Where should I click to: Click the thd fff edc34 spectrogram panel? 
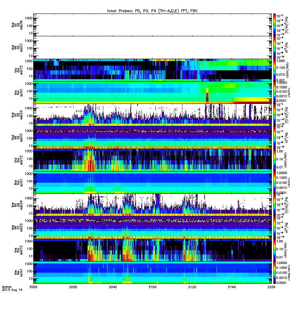(152, 115)
